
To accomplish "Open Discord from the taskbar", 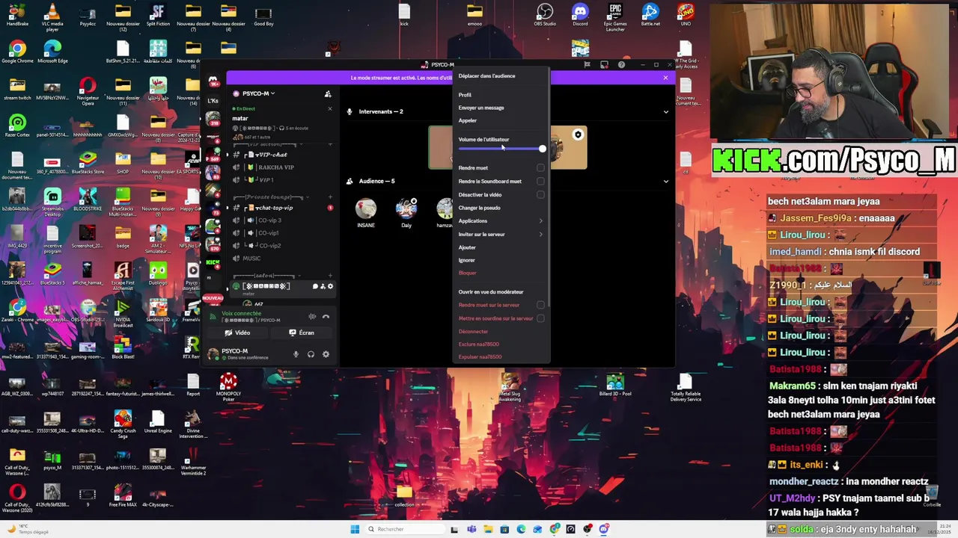I will [x=604, y=529].
